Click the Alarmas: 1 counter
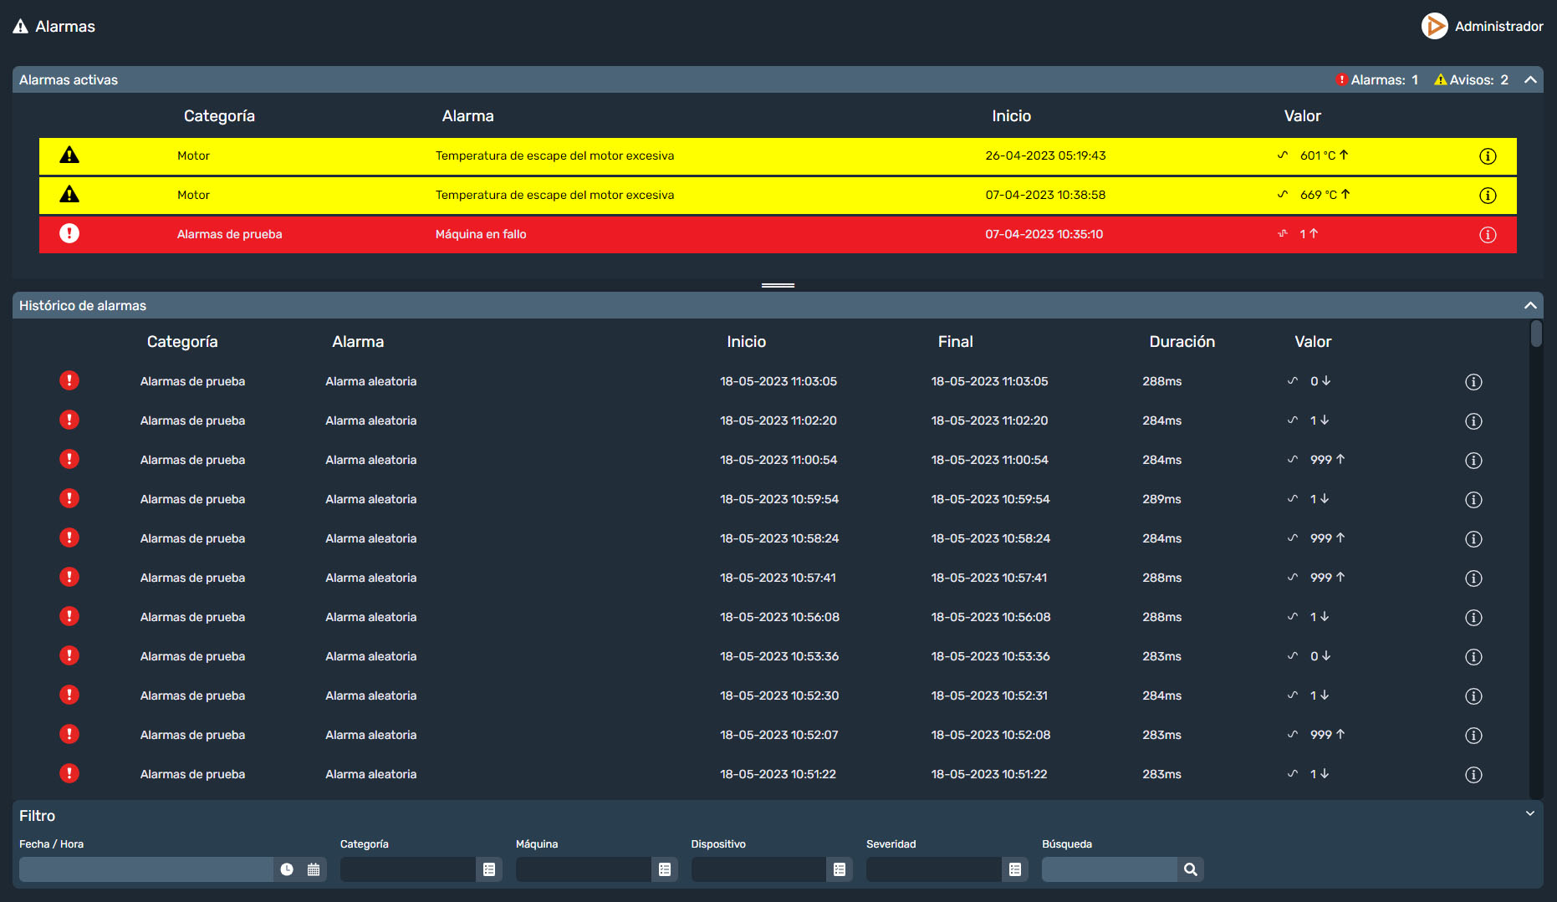 (1377, 80)
